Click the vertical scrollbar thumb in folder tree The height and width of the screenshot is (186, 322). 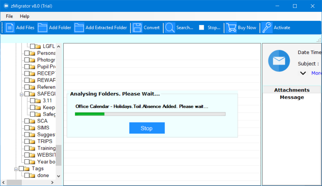(59, 155)
